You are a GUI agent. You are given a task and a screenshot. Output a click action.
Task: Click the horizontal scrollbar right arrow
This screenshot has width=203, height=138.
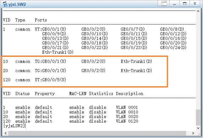click(193, 133)
